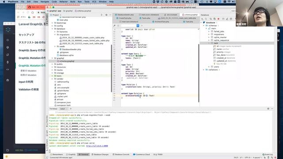Hide the Project panel with the minimize icon
This screenshot has width=283, height=159.
pos(110,15)
